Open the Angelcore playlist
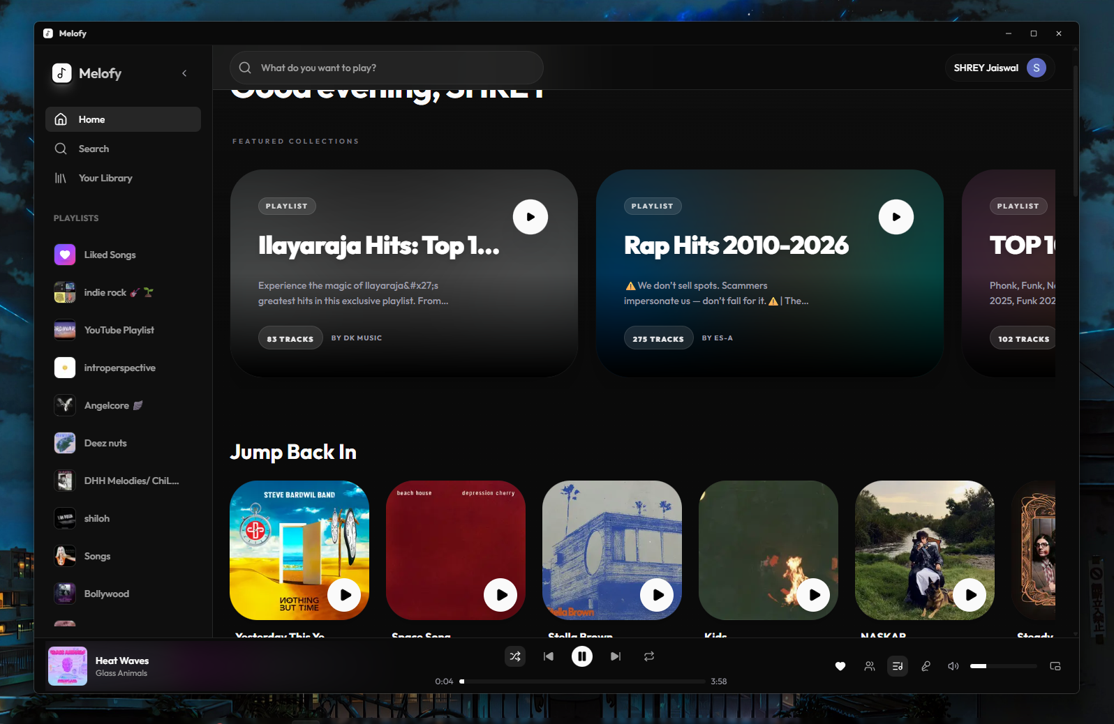This screenshot has height=724, width=1114. [123, 405]
